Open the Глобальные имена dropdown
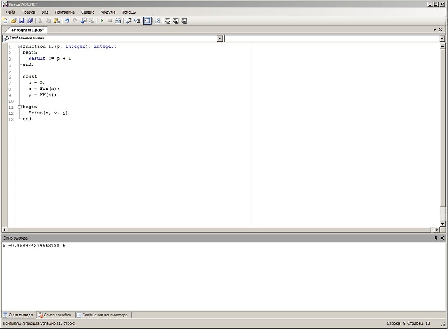The height and width of the screenshot is (329, 448). pyautogui.click(x=220, y=39)
